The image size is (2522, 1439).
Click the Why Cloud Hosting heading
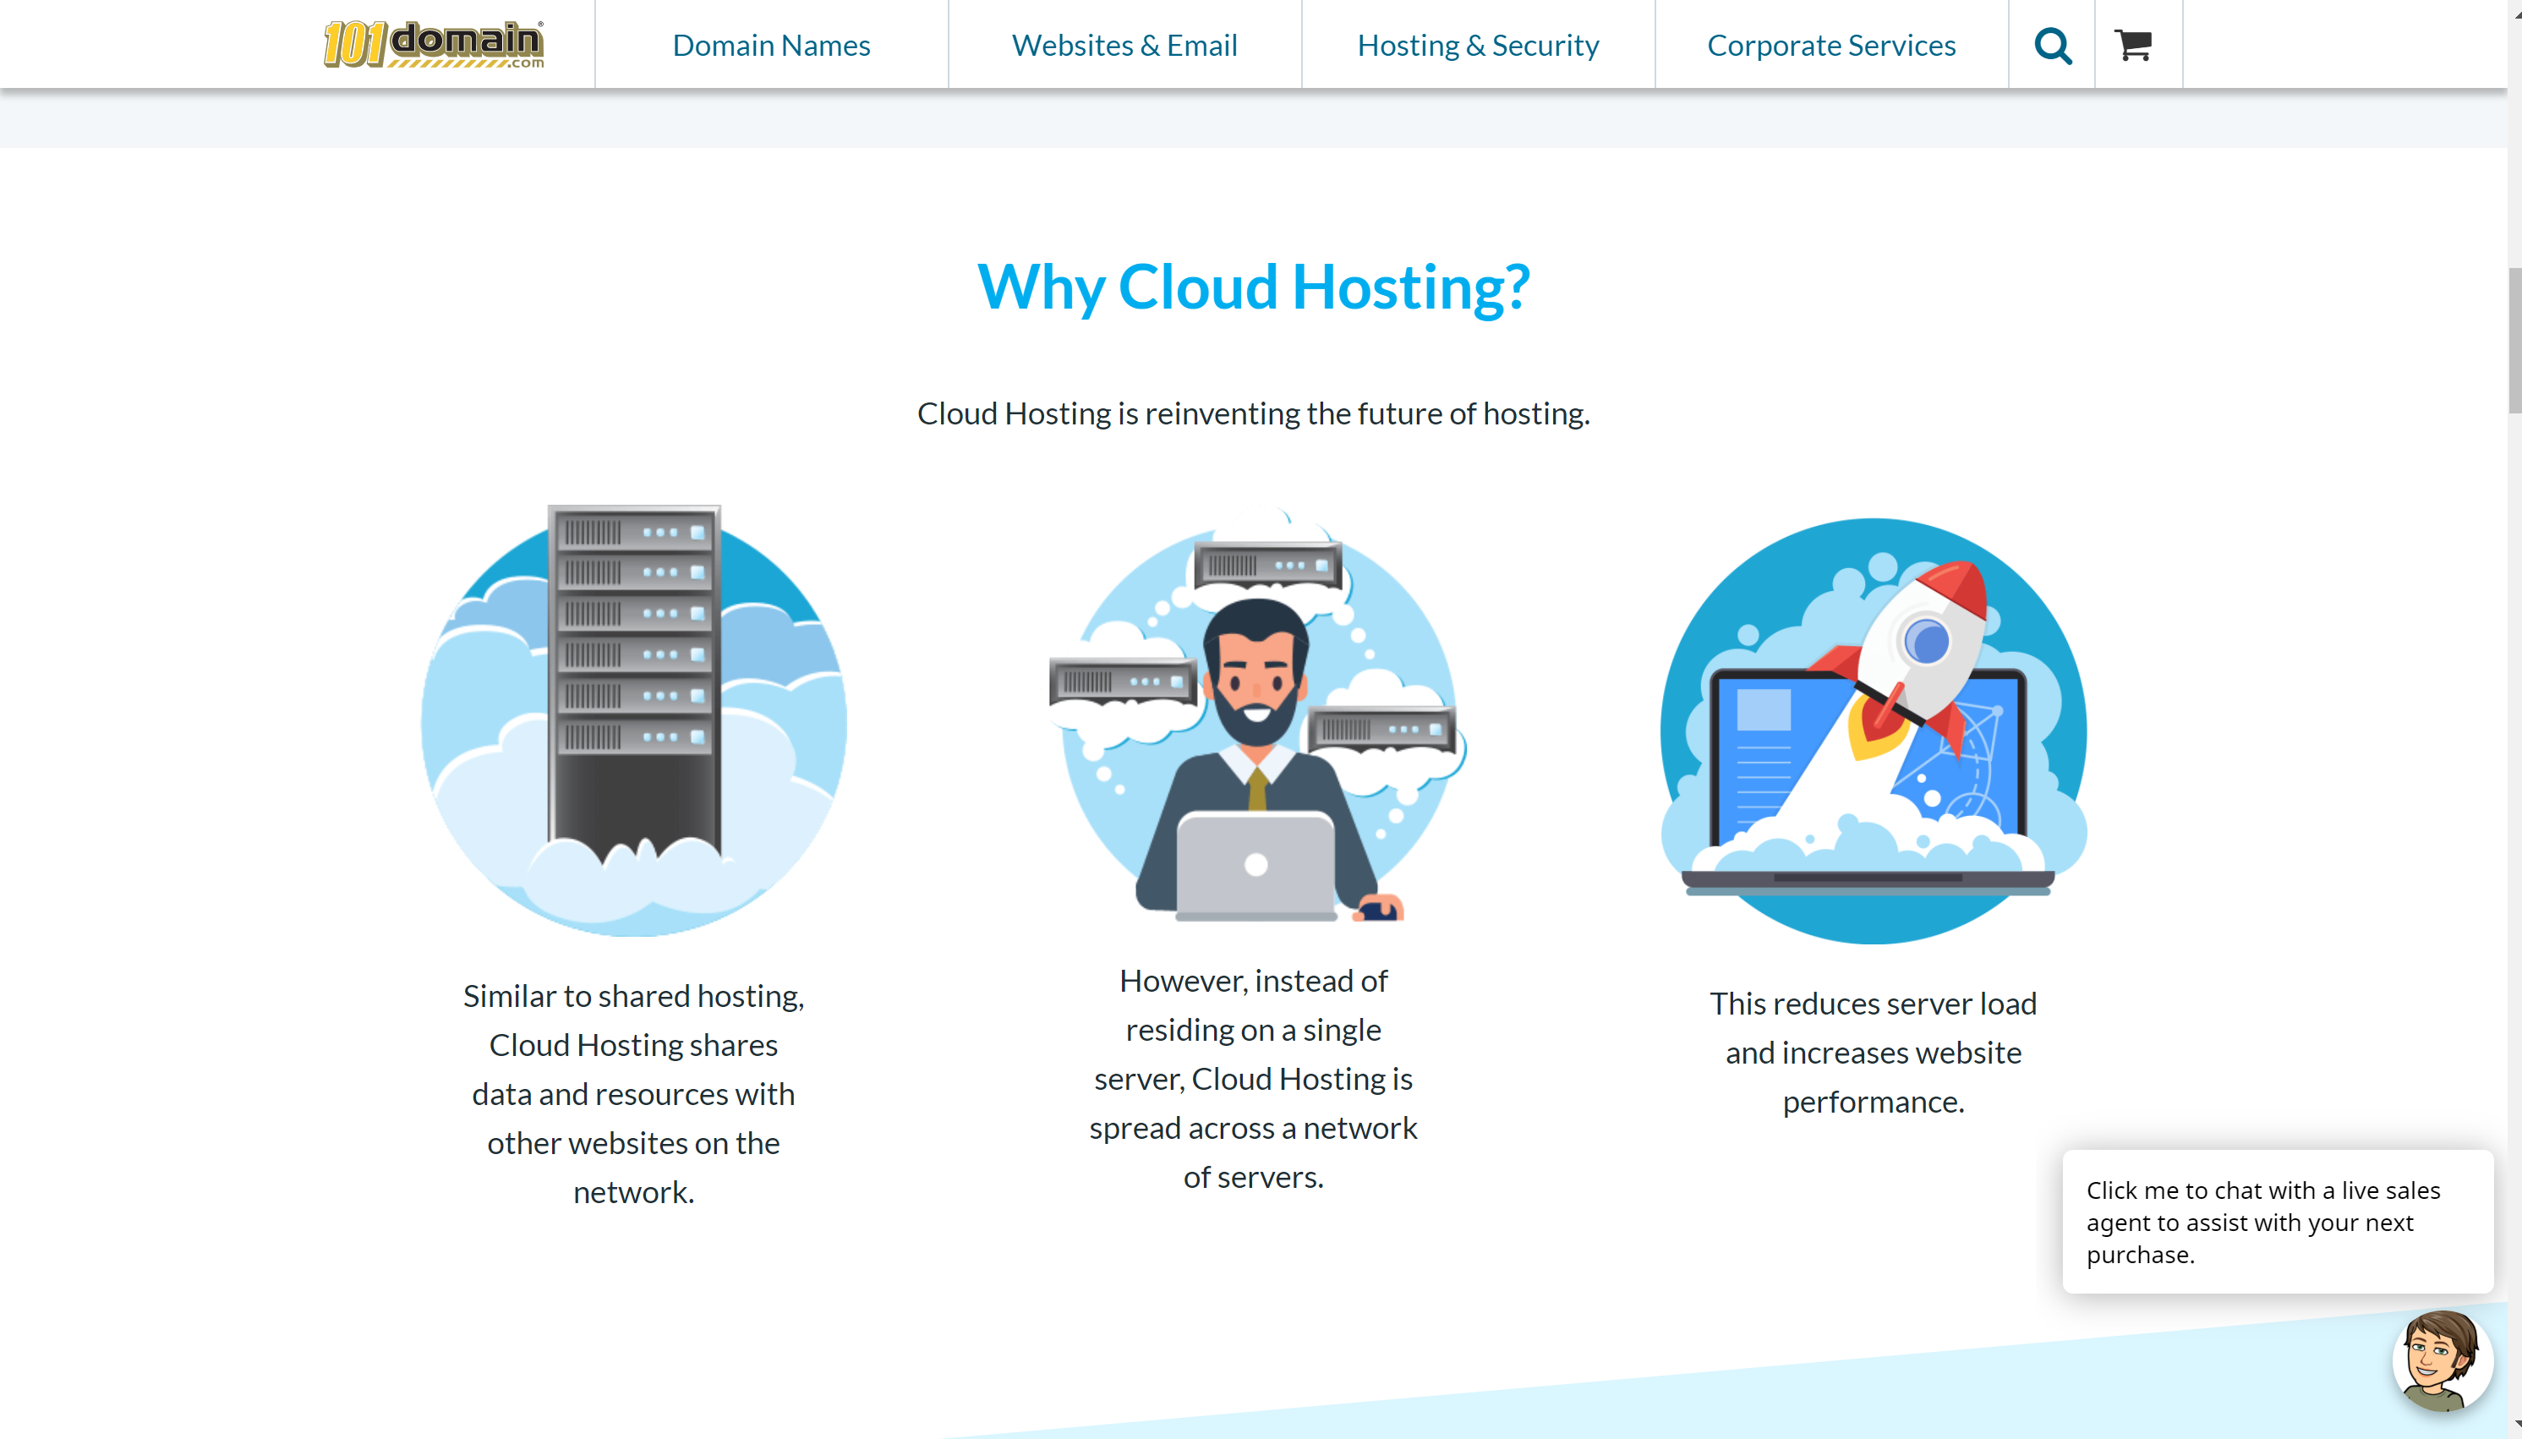(x=1252, y=287)
